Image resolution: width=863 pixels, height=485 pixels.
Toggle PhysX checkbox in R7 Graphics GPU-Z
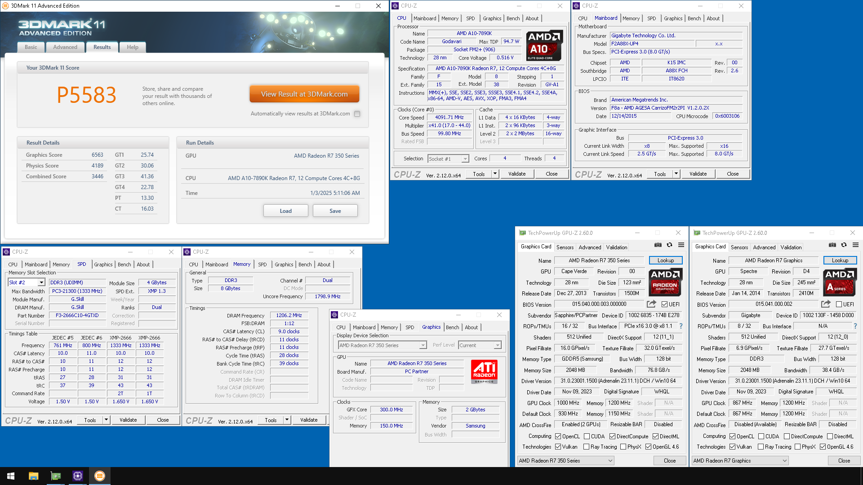(x=797, y=446)
